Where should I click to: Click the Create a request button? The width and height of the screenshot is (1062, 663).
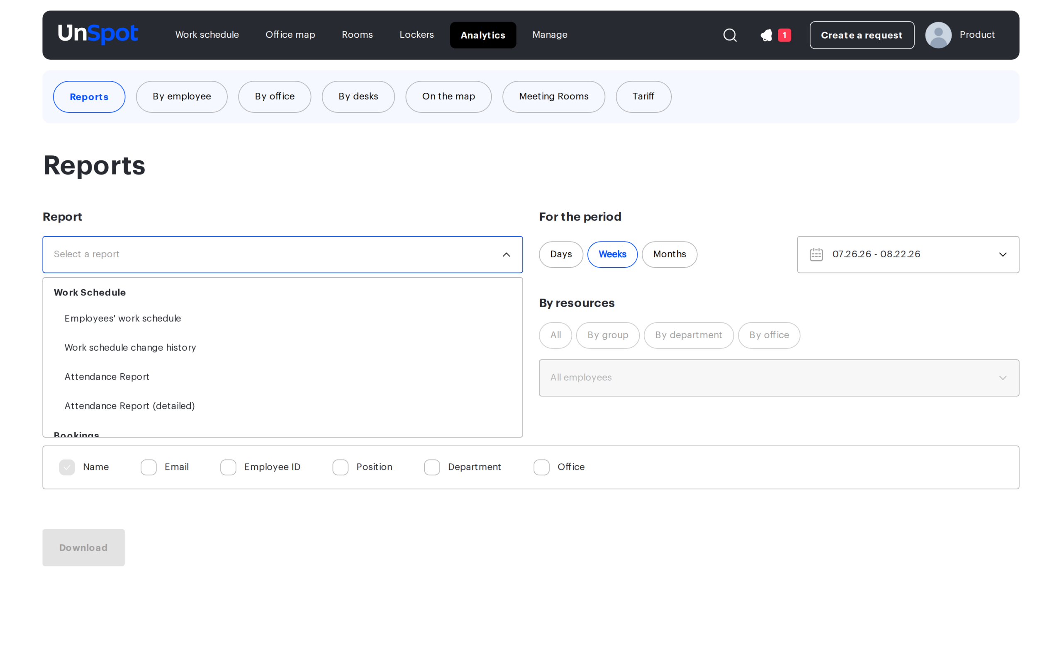pyautogui.click(x=862, y=35)
